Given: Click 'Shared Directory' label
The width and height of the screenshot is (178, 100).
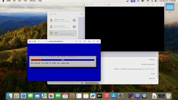Looking at the screenshot, I should coord(92,83).
